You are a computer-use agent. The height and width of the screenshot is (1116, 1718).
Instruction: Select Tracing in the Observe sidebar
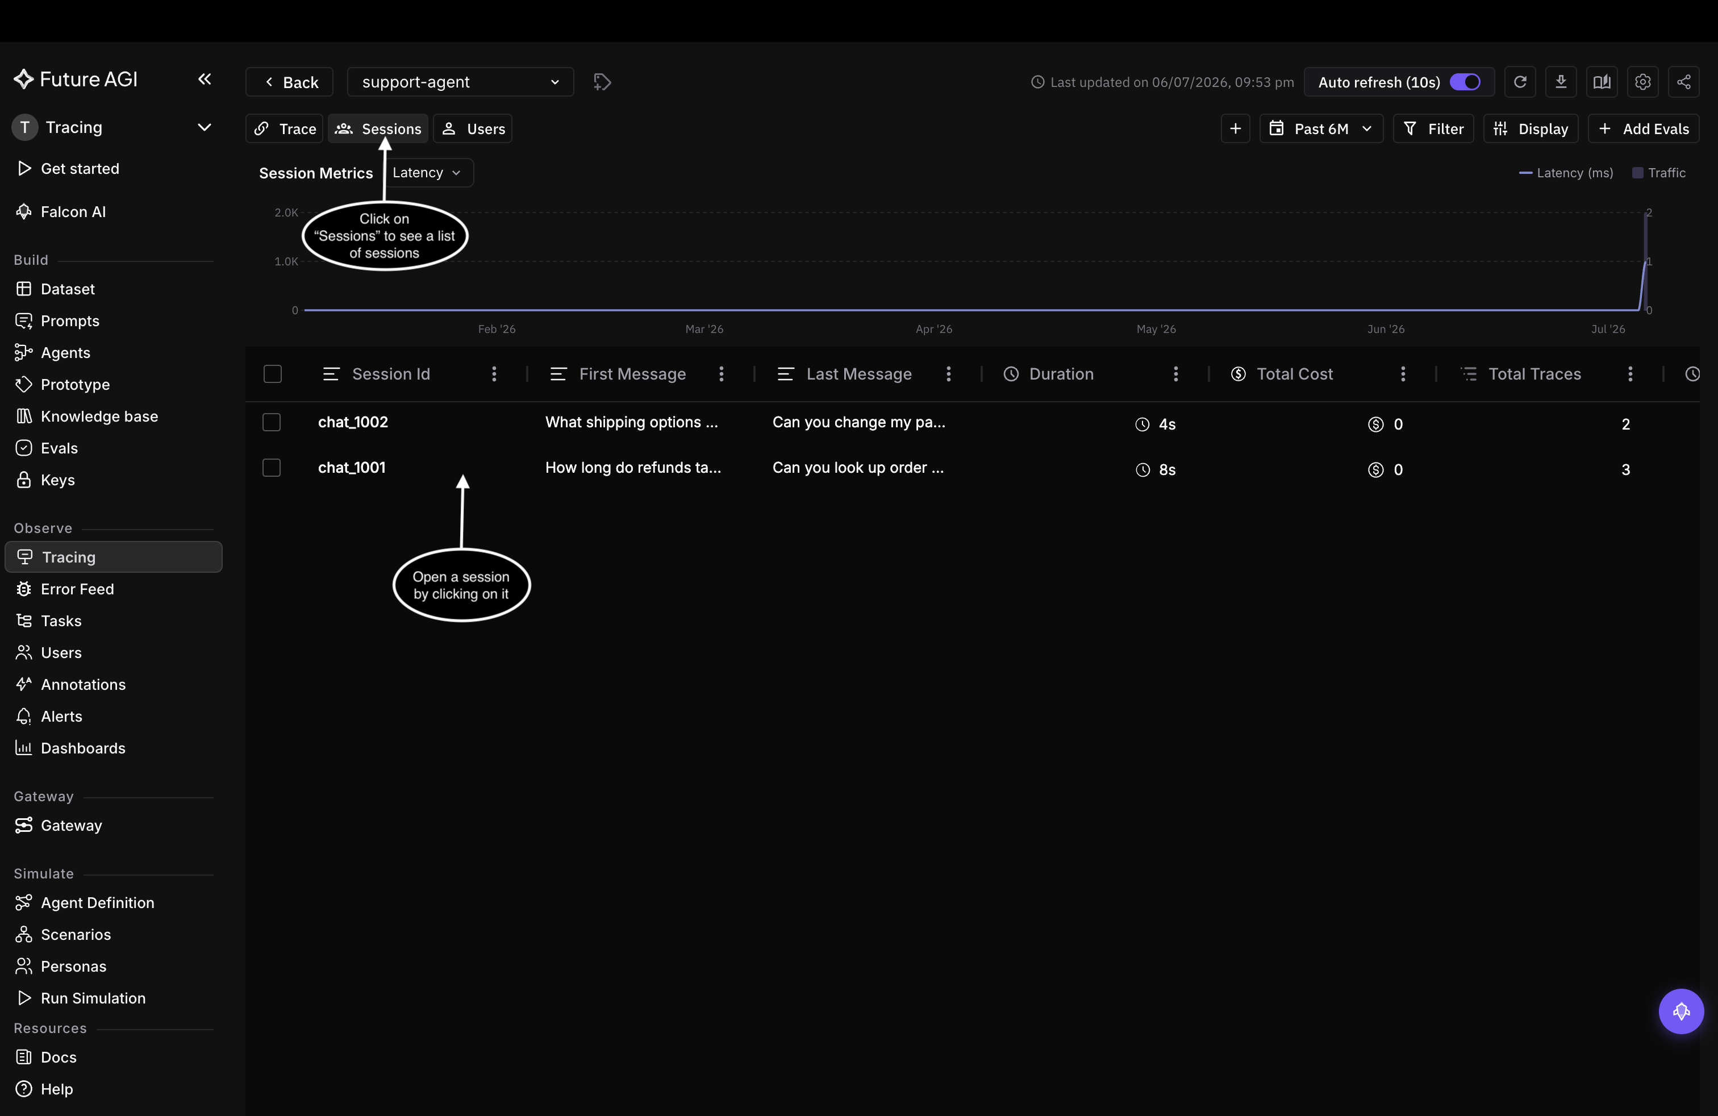[113, 557]
